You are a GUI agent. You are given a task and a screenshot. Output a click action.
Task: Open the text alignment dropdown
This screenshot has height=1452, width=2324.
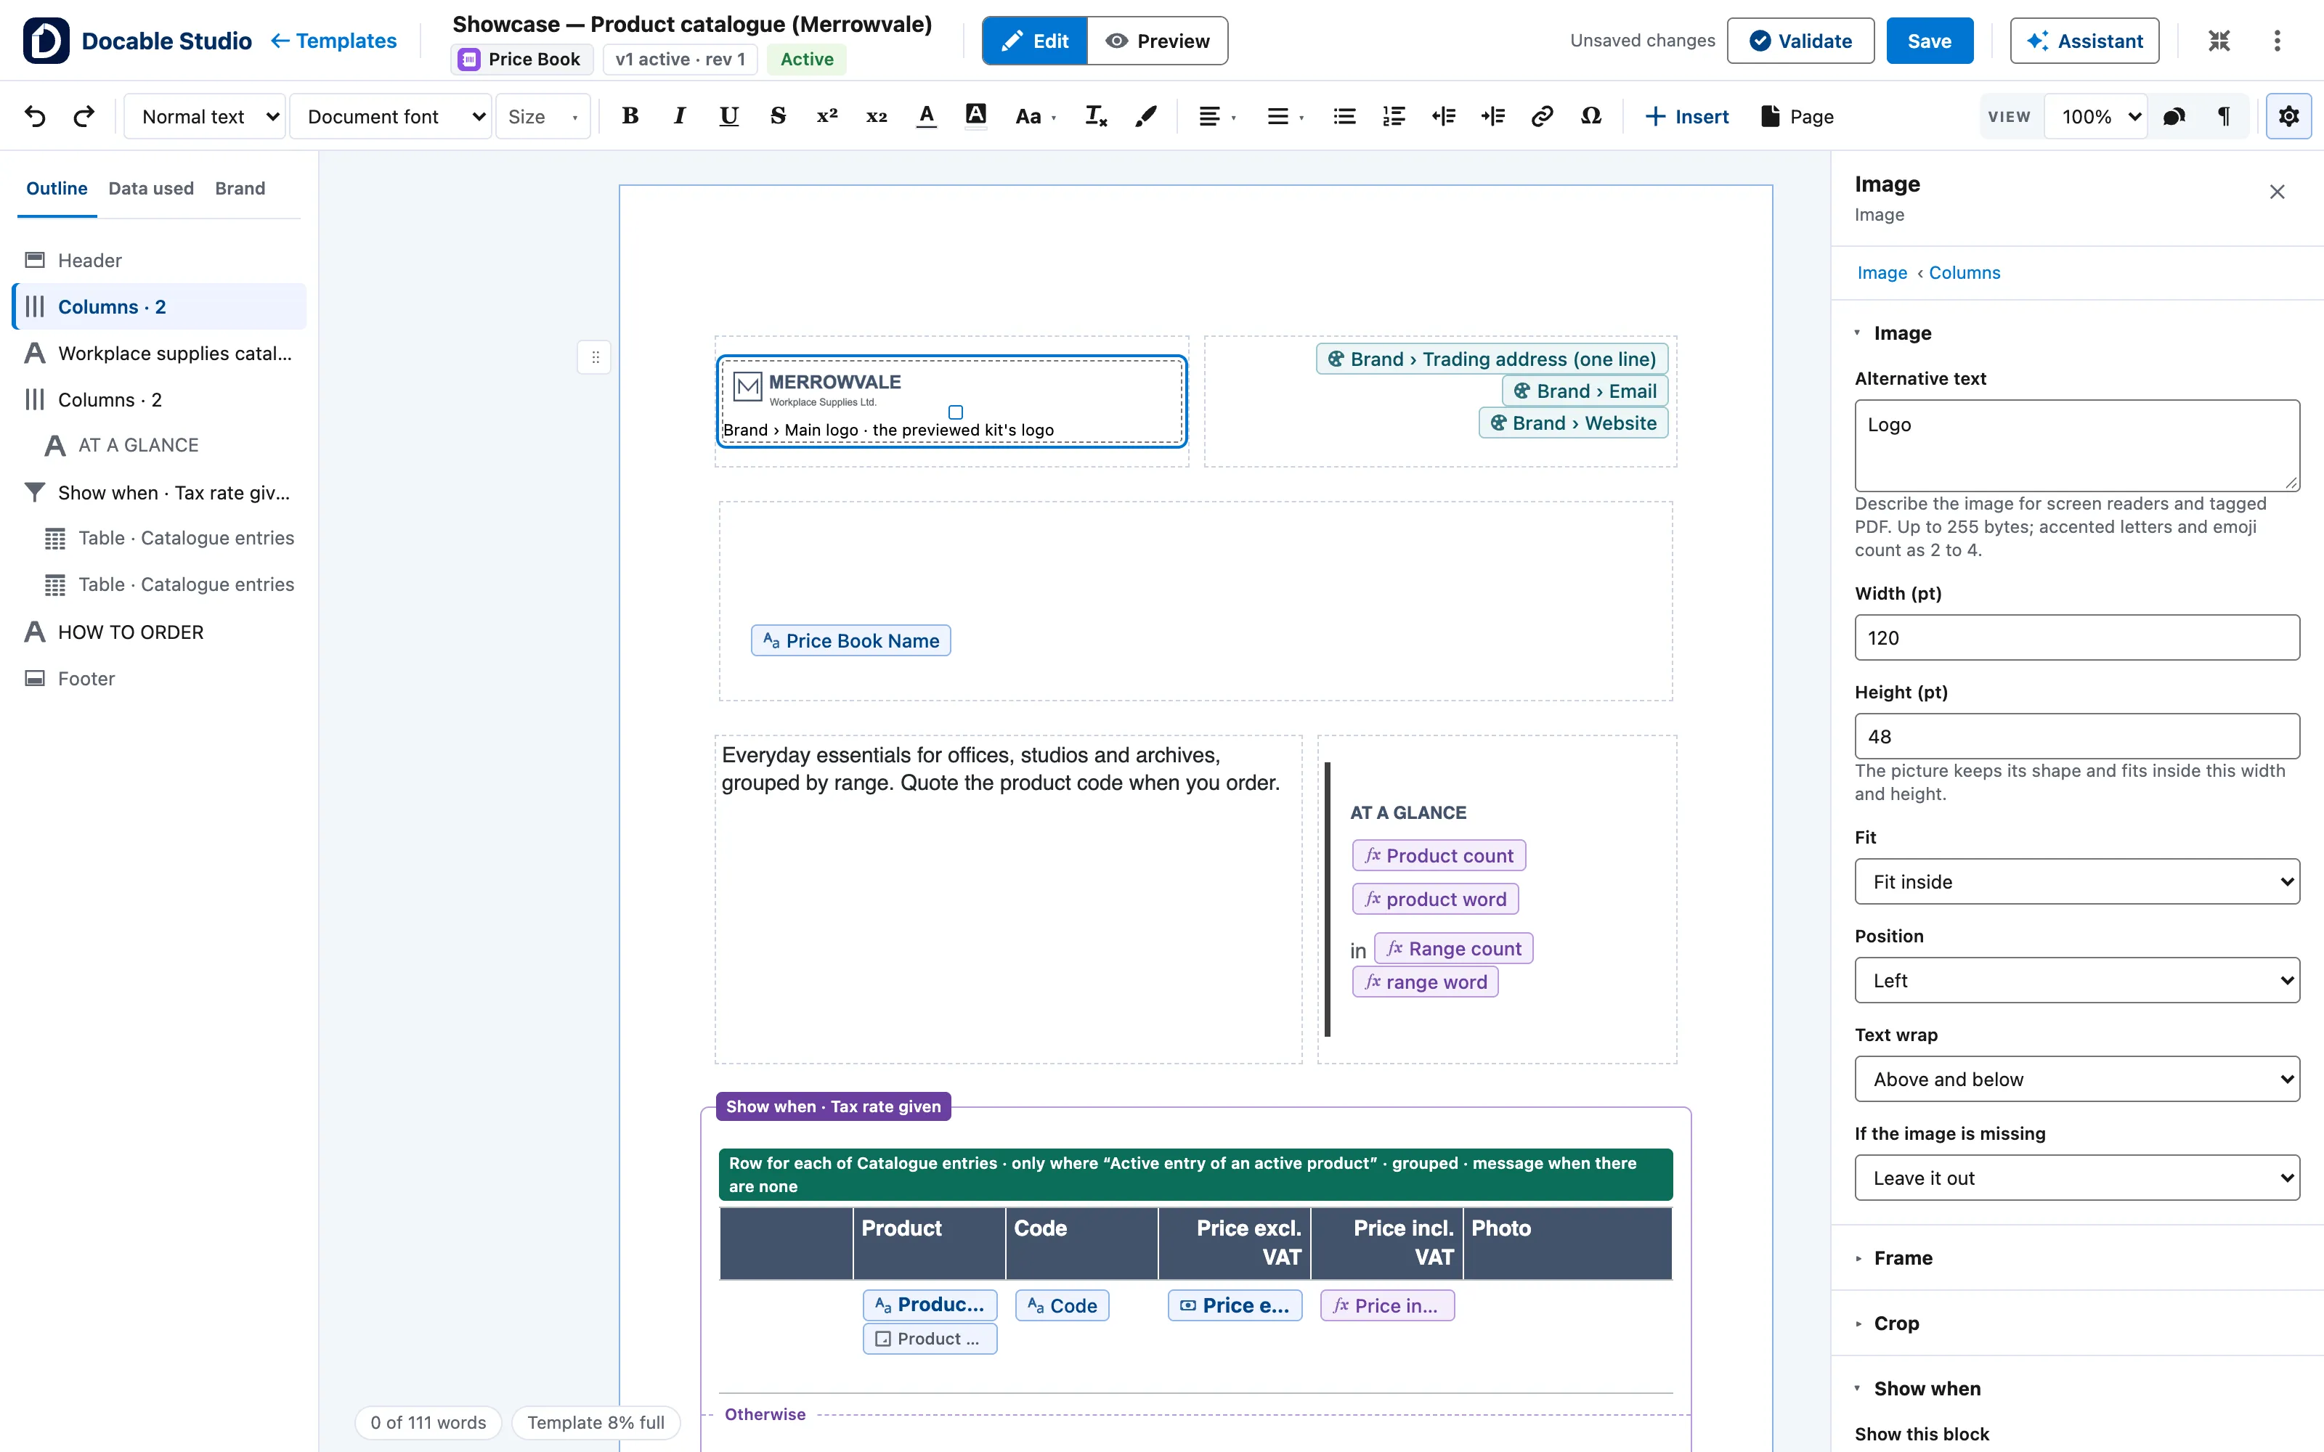click(x=1216, y=116)
